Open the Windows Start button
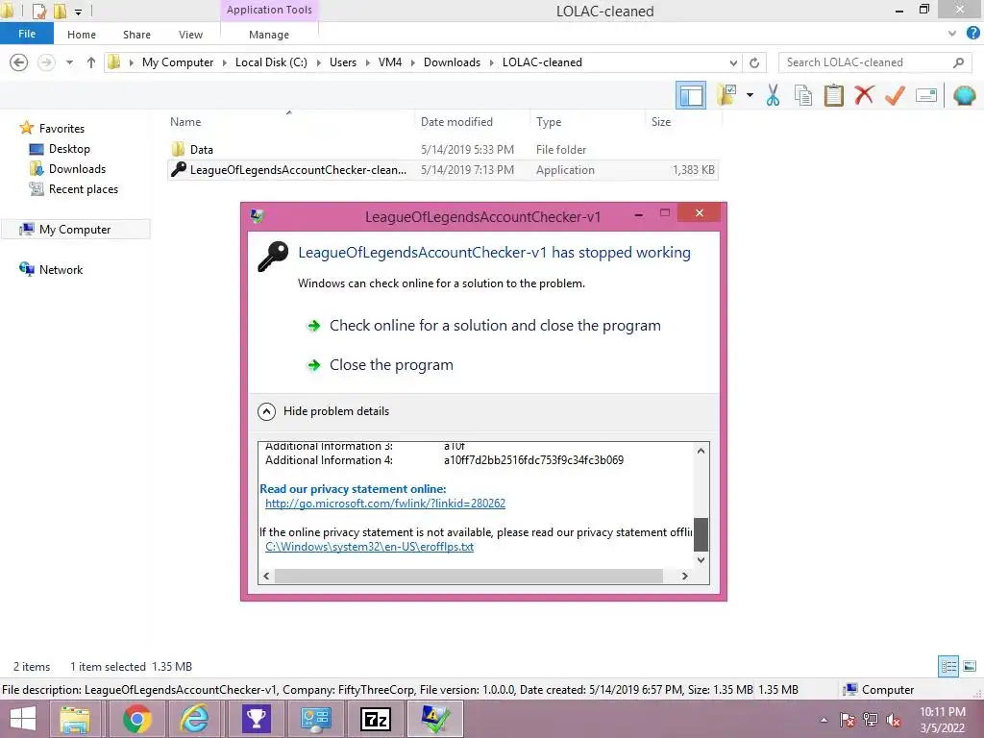 (x=23, y=719)
